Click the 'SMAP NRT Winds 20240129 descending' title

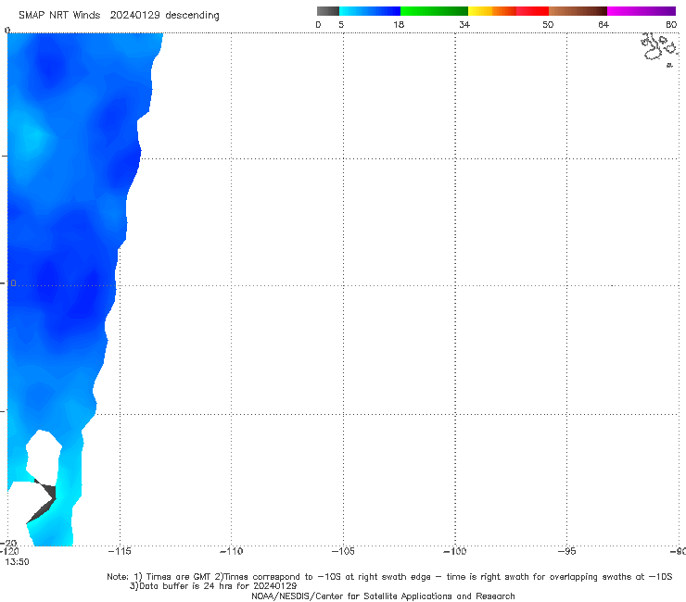[x=119, y=15]
